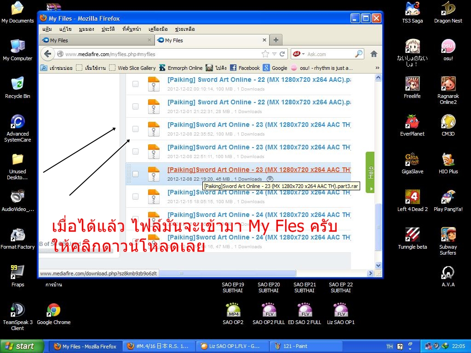Tick checkbox for SAO 23 file dated 22:35:52
471x353 pixels.
point(136,129)
